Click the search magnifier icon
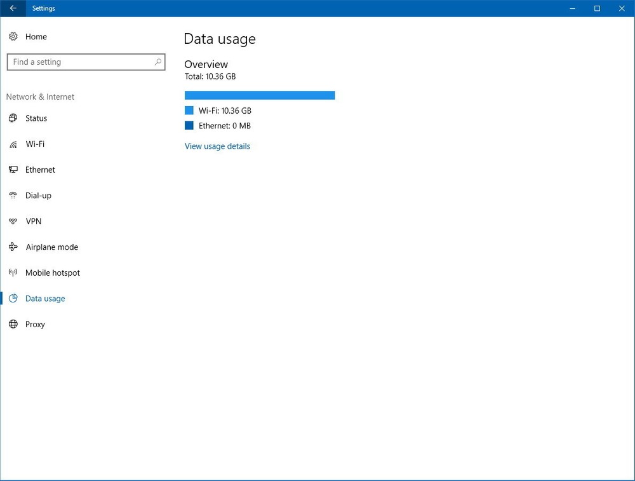The image size is (635, 481). [x=158, y=62]
